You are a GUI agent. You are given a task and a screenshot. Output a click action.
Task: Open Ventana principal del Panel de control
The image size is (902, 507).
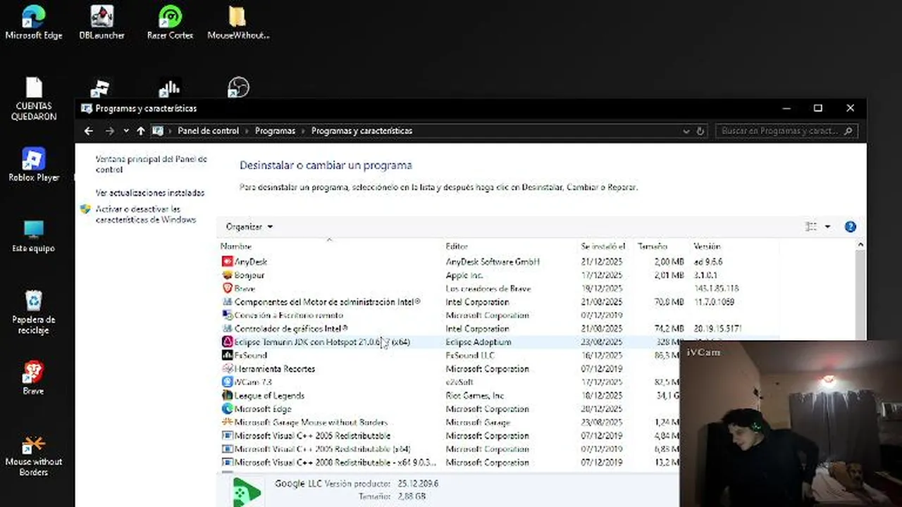[x=151, y=165]
